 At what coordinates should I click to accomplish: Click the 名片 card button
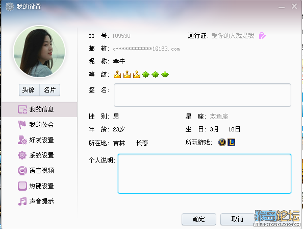49,90
